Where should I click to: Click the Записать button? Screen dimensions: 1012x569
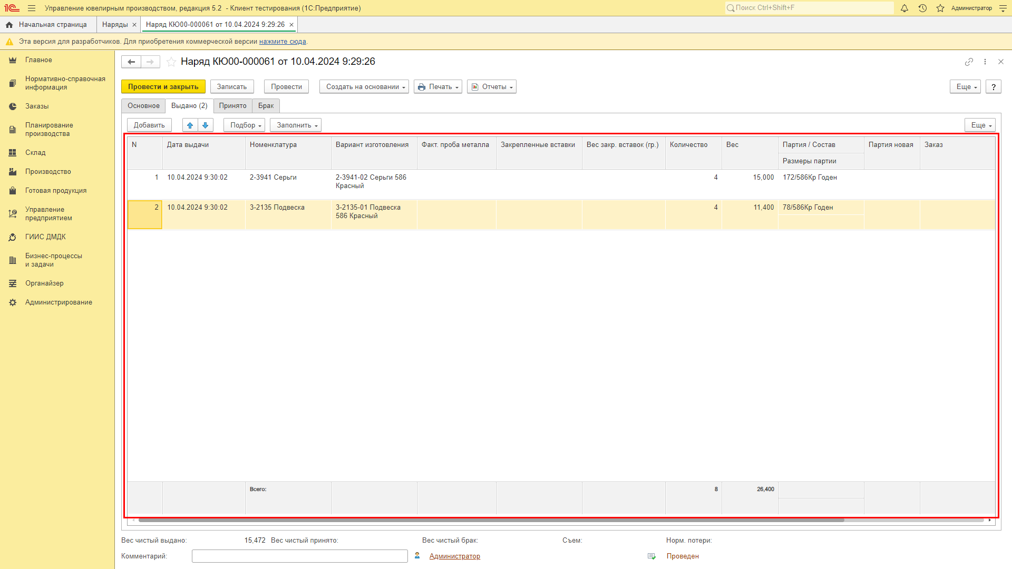[232, 87]
